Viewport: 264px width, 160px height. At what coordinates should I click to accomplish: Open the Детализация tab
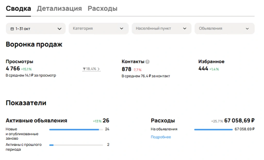pos(59,8)
